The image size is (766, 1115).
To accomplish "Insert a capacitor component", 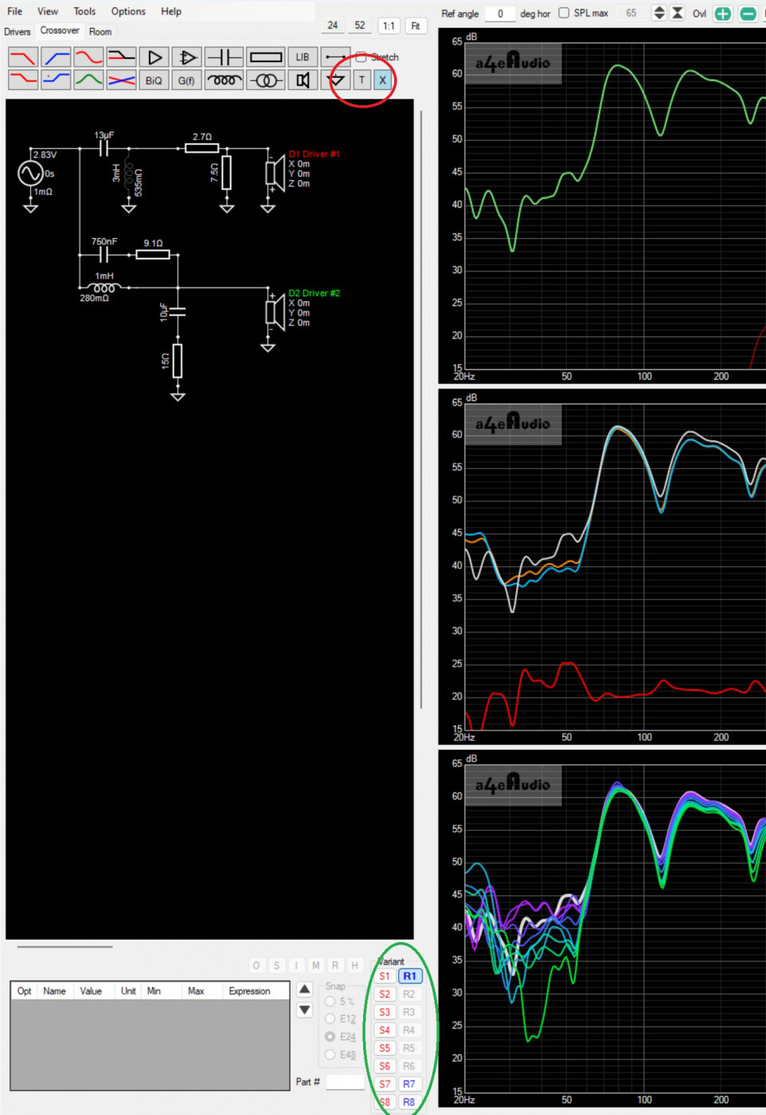I will point(224,57).
